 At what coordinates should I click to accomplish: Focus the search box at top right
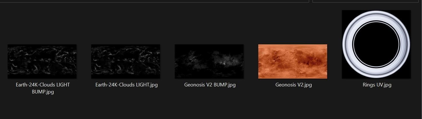point(367,1)
